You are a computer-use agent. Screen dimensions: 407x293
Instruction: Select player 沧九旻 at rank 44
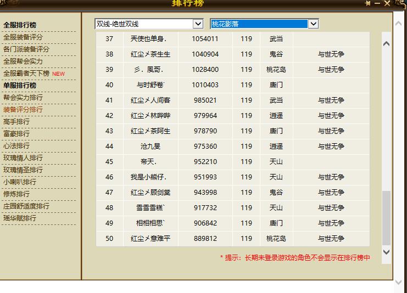tap(150, 146)
